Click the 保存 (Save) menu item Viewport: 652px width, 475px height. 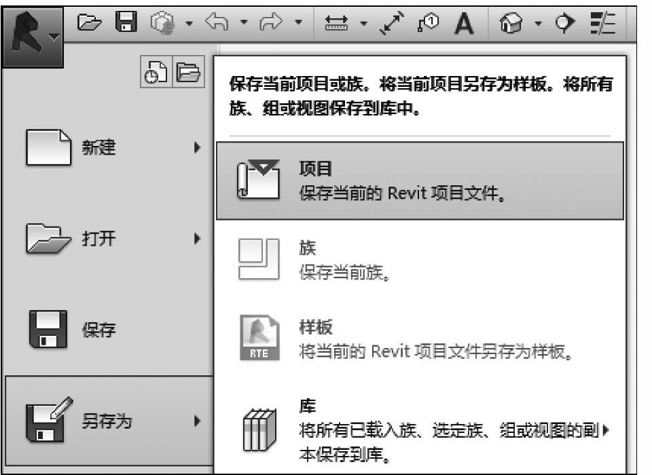(109, 330)
